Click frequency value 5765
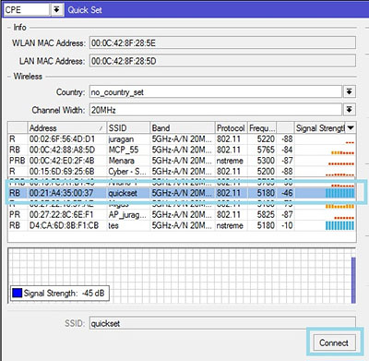Viewport: 369px width, 361px height. tap(266, 150)
